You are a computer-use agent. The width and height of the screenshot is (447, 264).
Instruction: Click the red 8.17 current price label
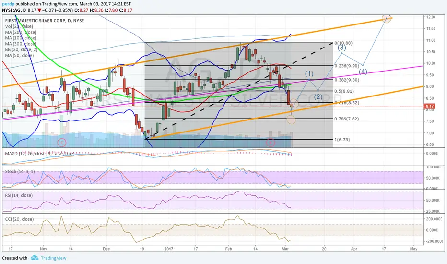click(429, 106)
